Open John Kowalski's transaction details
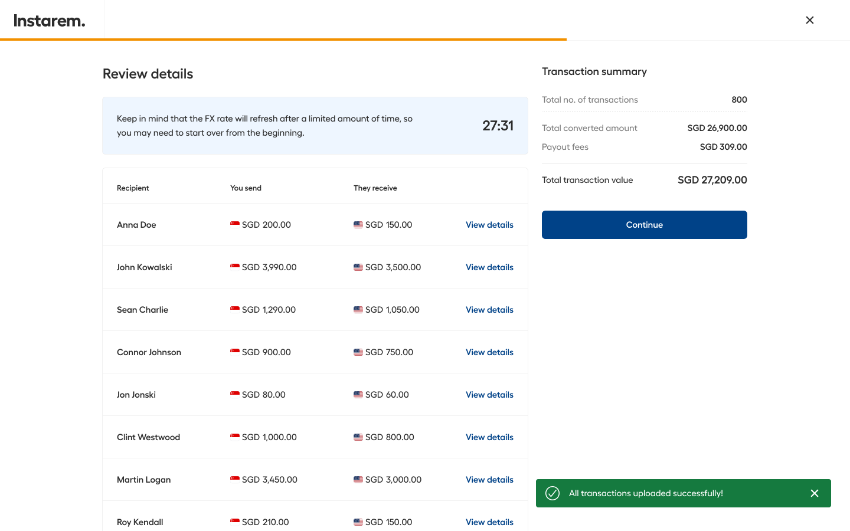Viewport: 850px width, 531px height. 489,267
